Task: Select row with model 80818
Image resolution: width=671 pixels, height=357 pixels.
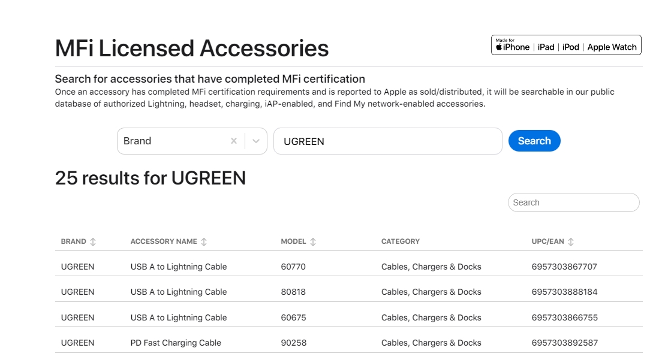Action: tap(293, 292)
